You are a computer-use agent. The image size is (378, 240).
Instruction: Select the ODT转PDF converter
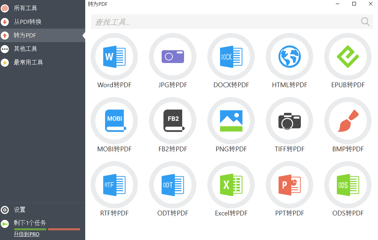click(173, 185)
